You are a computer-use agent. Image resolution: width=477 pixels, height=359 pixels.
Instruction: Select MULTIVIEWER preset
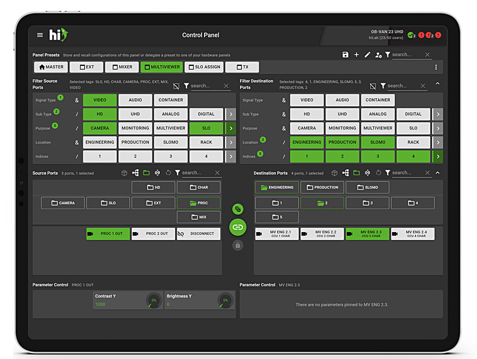tap(162, 67)
